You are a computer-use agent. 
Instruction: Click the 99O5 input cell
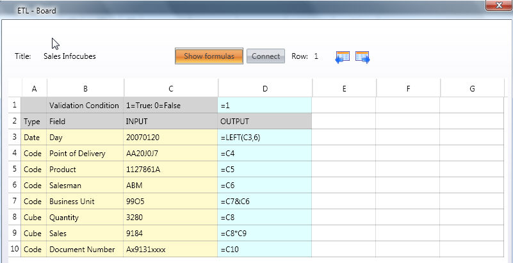pos(170,202)
